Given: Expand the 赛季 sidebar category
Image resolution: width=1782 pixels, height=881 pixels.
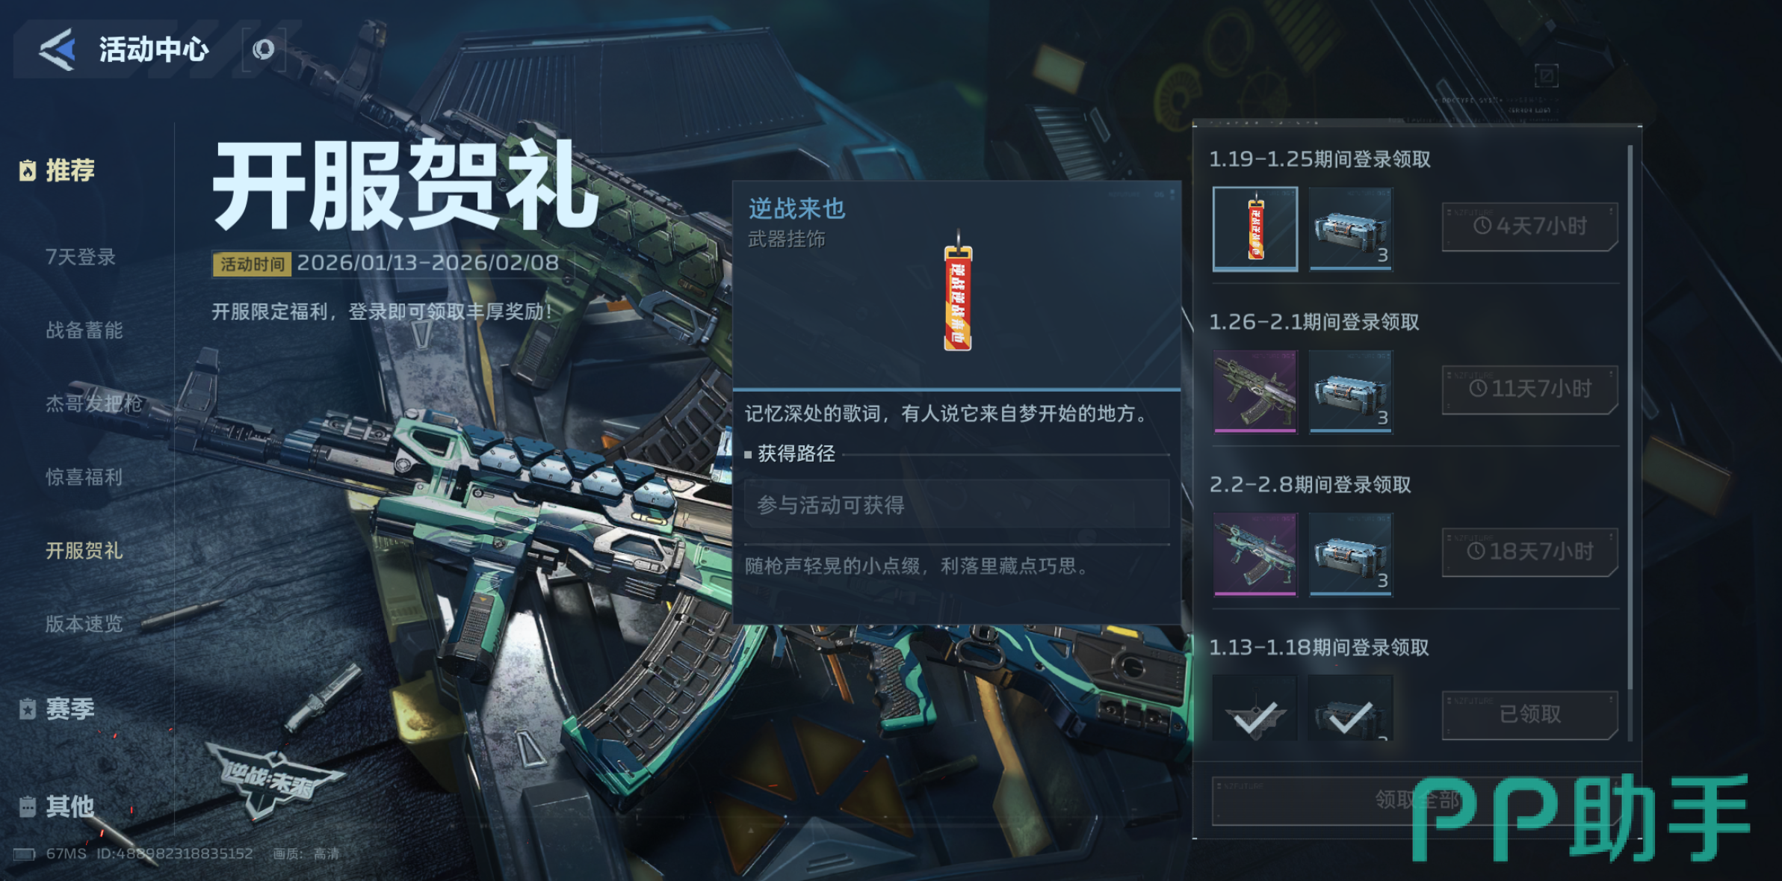Looking at the screenshot, I should tap(58, 708).
